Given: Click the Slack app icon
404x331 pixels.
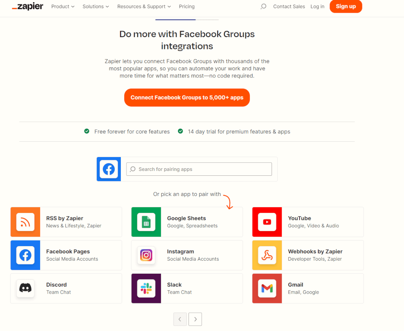Looking at the screenshot, I should (x=146, y=288).
